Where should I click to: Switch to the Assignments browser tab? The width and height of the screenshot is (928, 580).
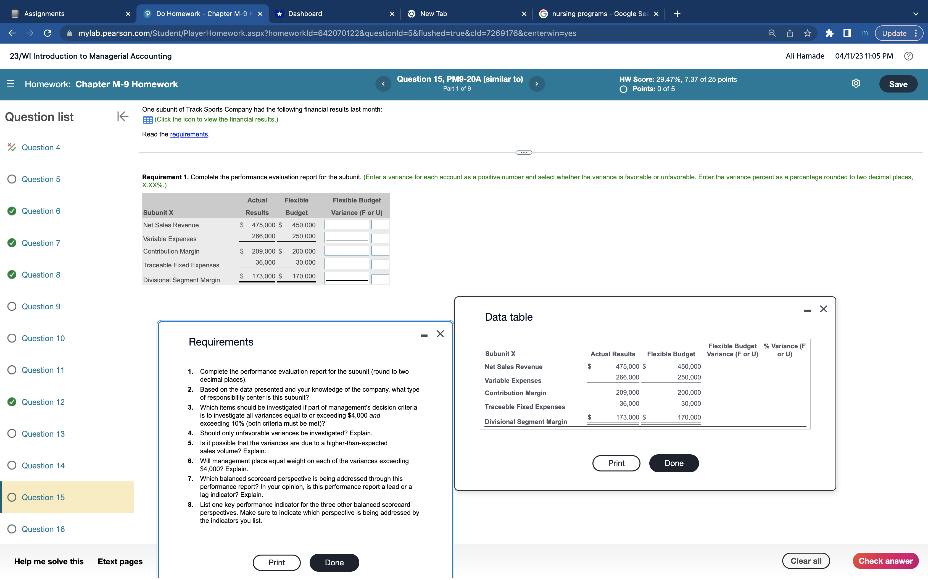click(x=44, y=14)
